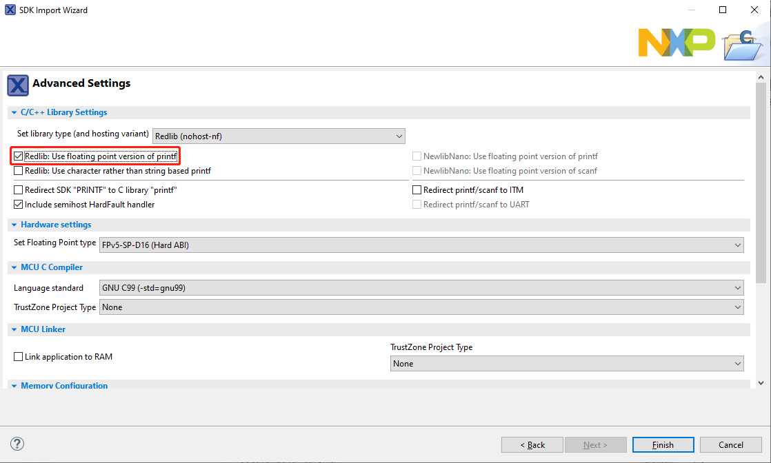
Task: Collapse the C/C++ Library Settings section
Action: pyautogui.click(x=14, y=113)
